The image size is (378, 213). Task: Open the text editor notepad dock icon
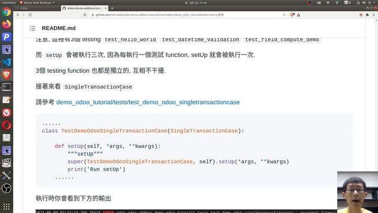point(6,100)
